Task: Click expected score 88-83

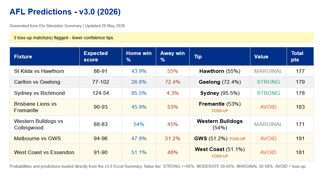Action: point(101,124)
